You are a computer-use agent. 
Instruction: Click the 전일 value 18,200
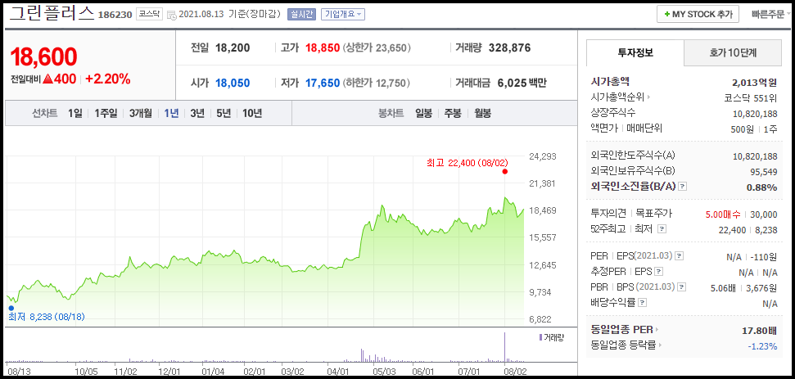pos(233,48)
